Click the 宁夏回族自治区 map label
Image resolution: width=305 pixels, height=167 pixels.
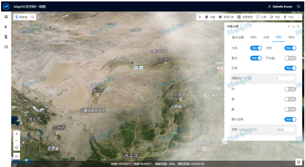(x=93, y=110)
